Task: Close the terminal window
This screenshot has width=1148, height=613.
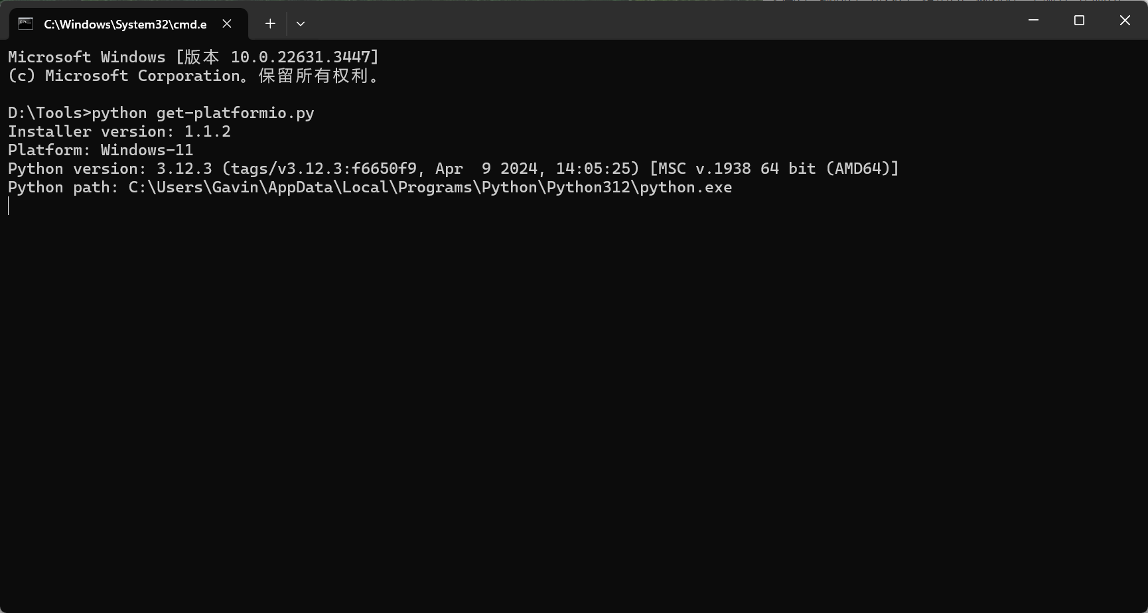Action: 1125,21
